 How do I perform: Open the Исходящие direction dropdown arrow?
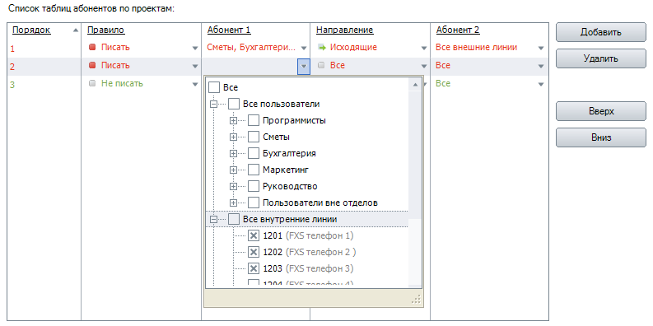click(424, 48)
